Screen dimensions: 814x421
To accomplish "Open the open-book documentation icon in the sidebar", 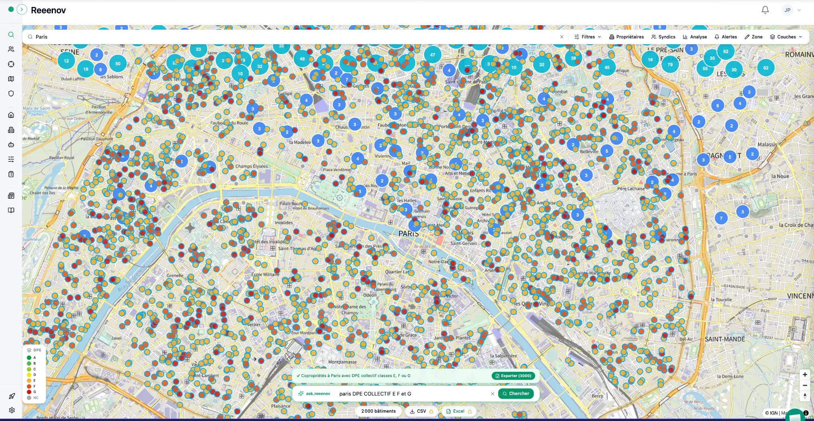I will (x=11, y=210).
